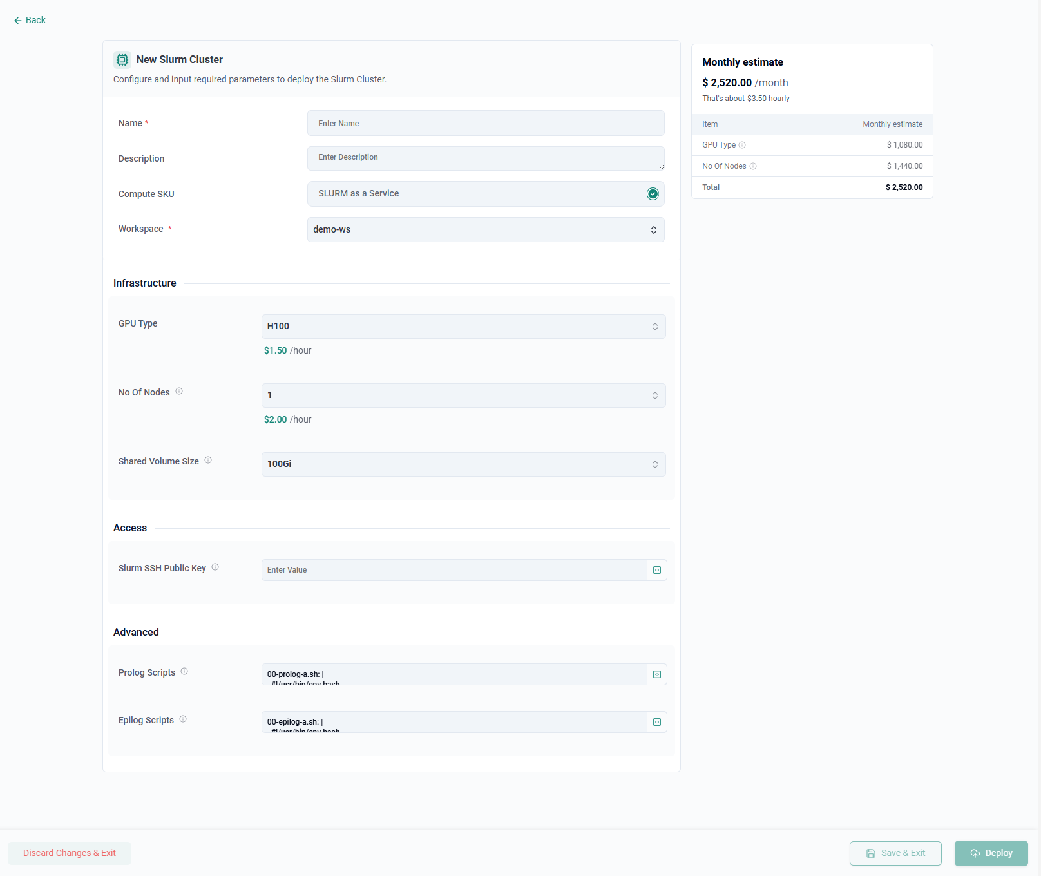This screenshot has width=1041, height=876.
Task: Click Discard Changes & Exit button
Action: [70, 853]
